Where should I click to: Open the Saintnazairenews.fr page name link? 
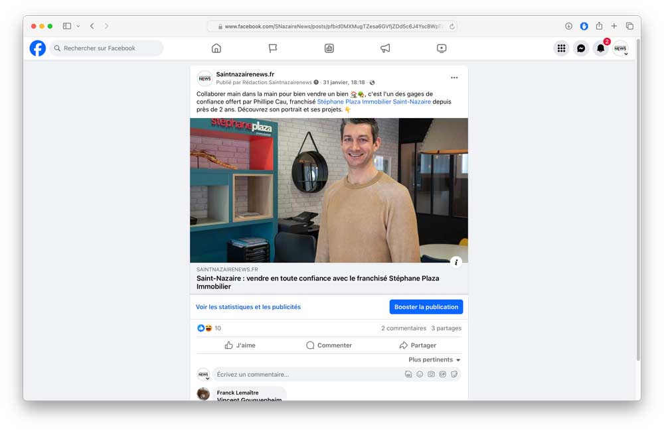pos(245,74)
